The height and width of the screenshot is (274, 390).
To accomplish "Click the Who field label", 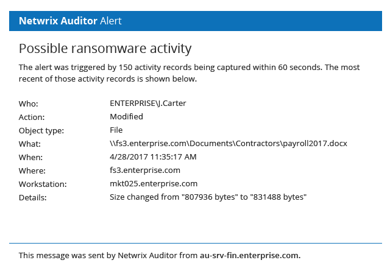I will (28, 104).
